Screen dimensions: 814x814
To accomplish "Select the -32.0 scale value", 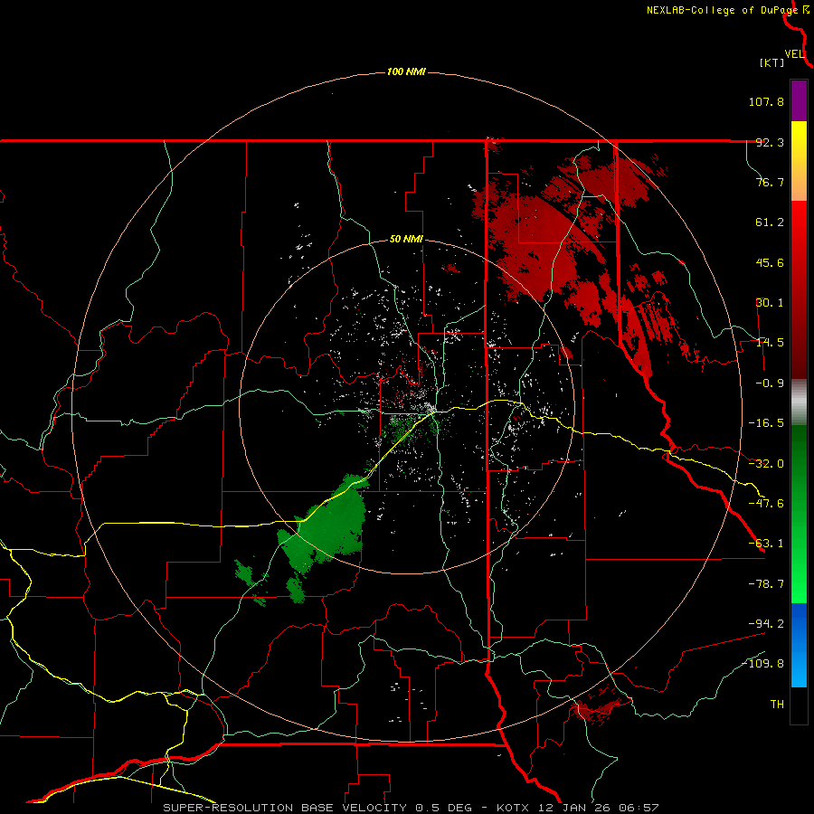I will pos(766,464).
